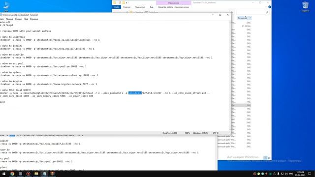Viewport: 315px width, 177px height.
Task: Click the line and column indicator in Notepad status bar
Action: coord(169,133)
